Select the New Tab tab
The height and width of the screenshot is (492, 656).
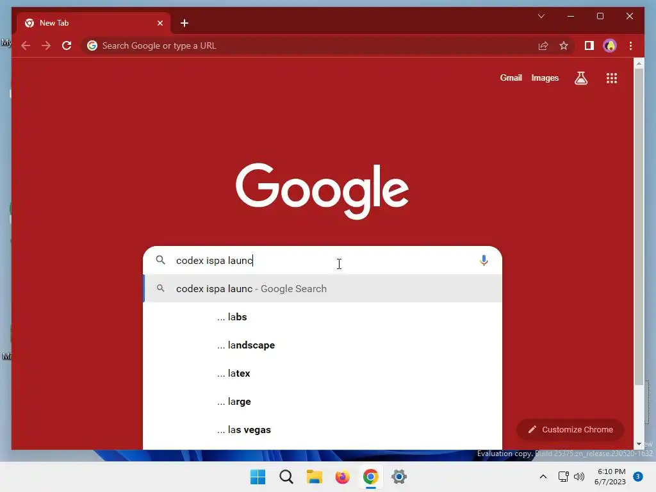(94, 23)
